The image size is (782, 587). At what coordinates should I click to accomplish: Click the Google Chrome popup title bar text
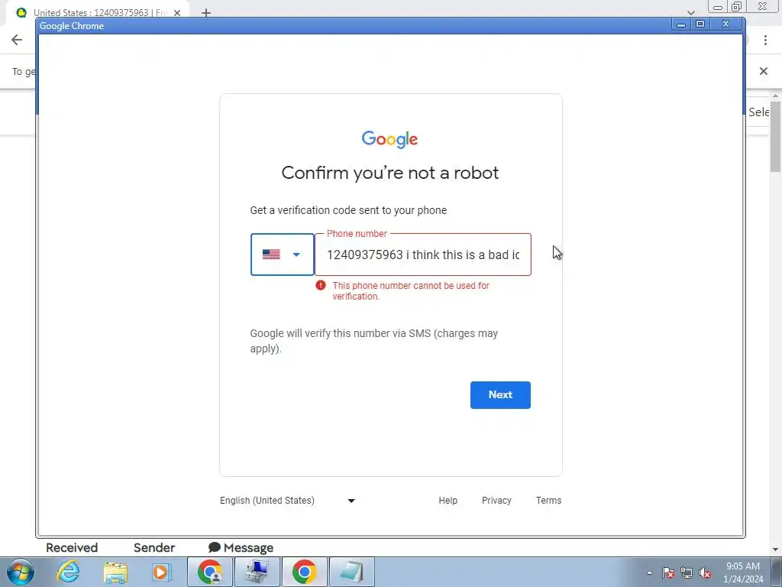(x=72, y=26)
